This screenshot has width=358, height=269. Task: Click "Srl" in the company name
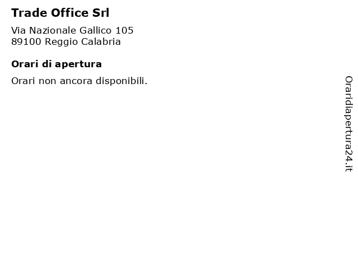click(101, 13)
